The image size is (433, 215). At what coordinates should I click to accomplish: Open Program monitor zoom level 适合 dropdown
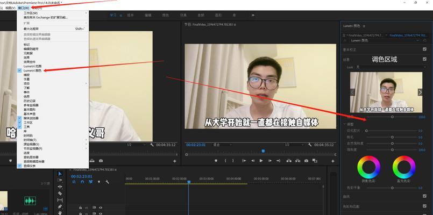coord(222,145)
